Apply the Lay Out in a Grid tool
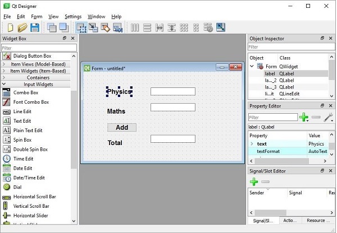Image resolution: width=337 pixels, height=233 pixels. point(183,27)
